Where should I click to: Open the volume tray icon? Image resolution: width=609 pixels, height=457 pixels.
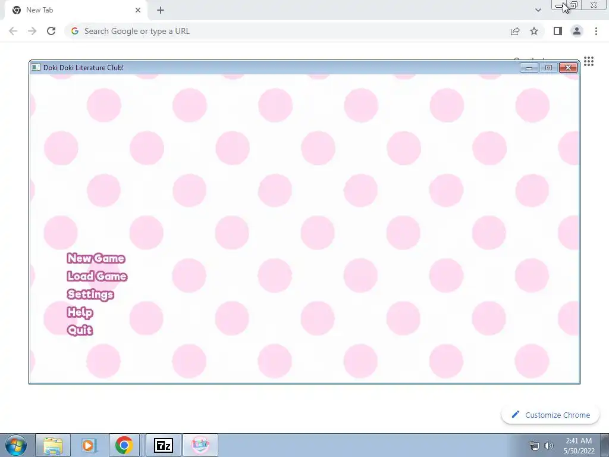(549, 446)
